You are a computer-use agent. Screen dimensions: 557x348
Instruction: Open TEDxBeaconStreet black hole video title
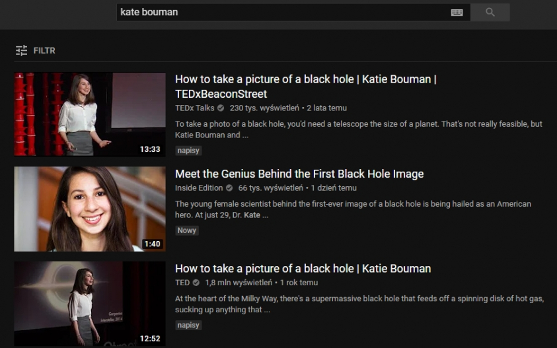(x=305, y=87)
